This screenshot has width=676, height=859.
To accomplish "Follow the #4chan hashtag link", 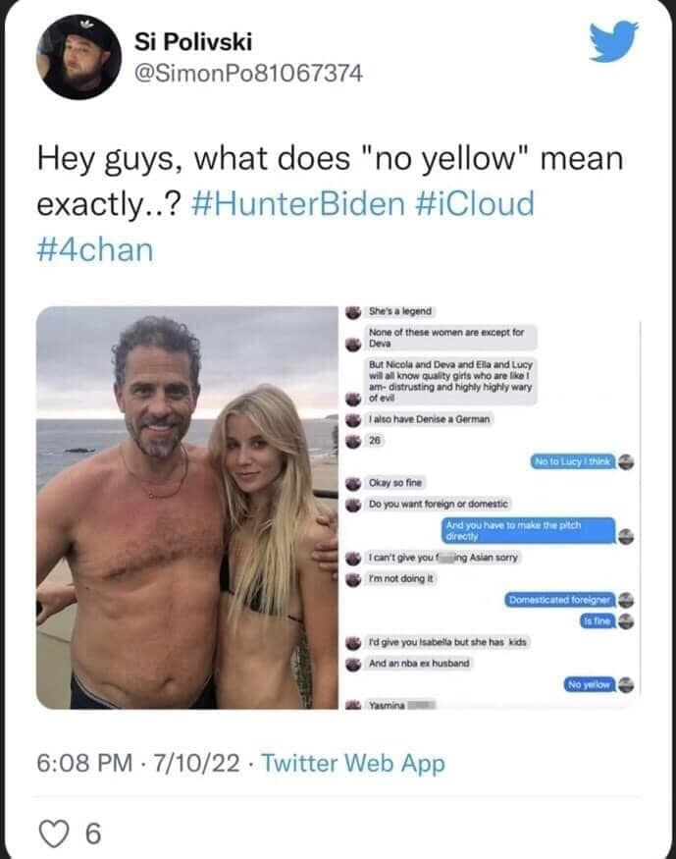I will pyautogui.click(x=95, y=248).
